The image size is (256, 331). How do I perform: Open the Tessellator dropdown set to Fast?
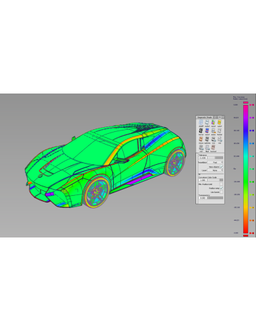(215, 162)
